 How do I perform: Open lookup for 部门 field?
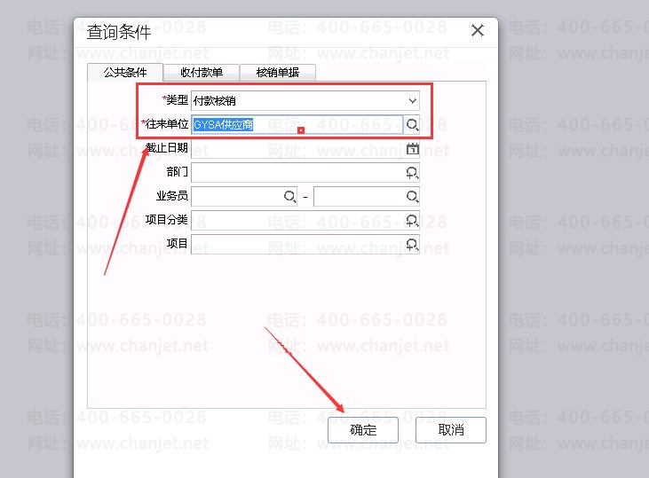tap(412, 172)
